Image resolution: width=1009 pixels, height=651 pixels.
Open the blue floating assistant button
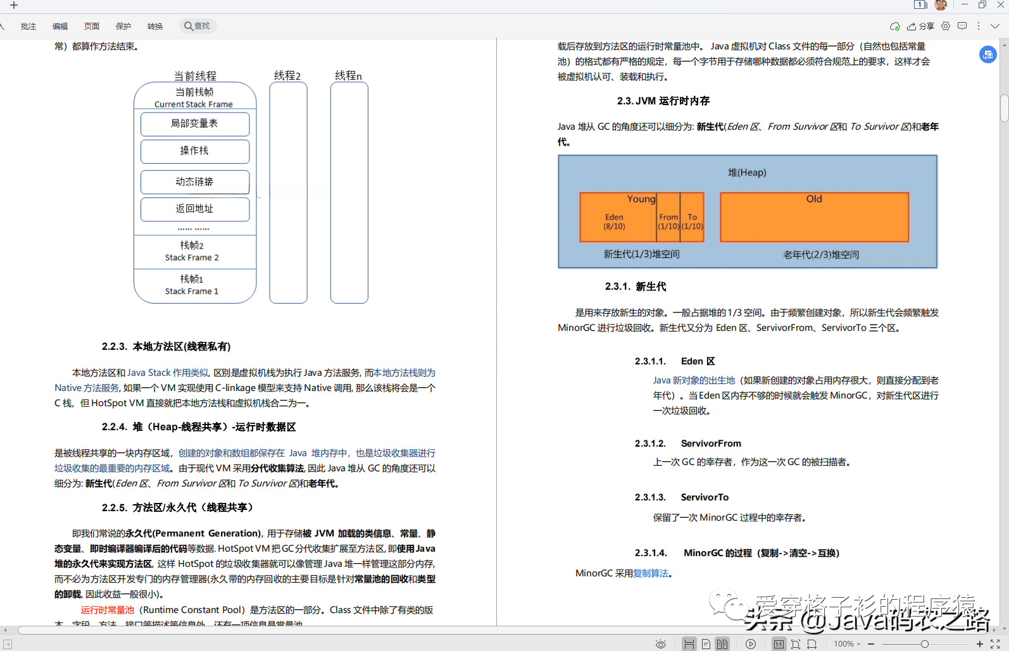[x=987, y=54]
